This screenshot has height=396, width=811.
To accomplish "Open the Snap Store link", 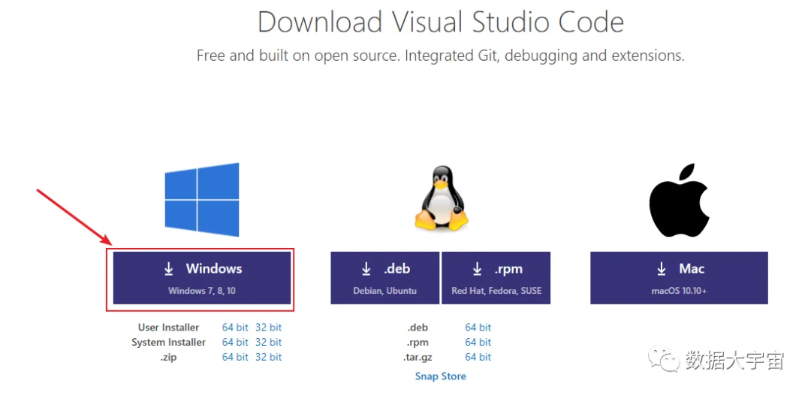I will tap(441, 376).
